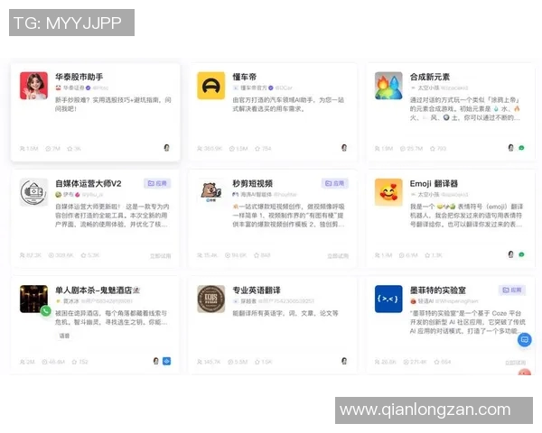
Task: Click the favorites star on 秒剪短视频 card
Action: (x=257, y=255)
